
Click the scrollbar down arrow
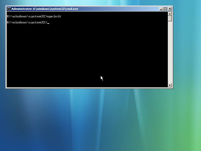[x=170, y=86]
